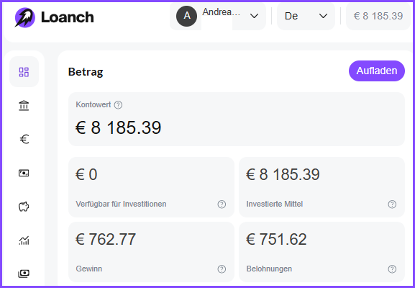Select the Belohnungen € 751.62 card
This screenshot has width=415, height=288.
tap(321, 252)
